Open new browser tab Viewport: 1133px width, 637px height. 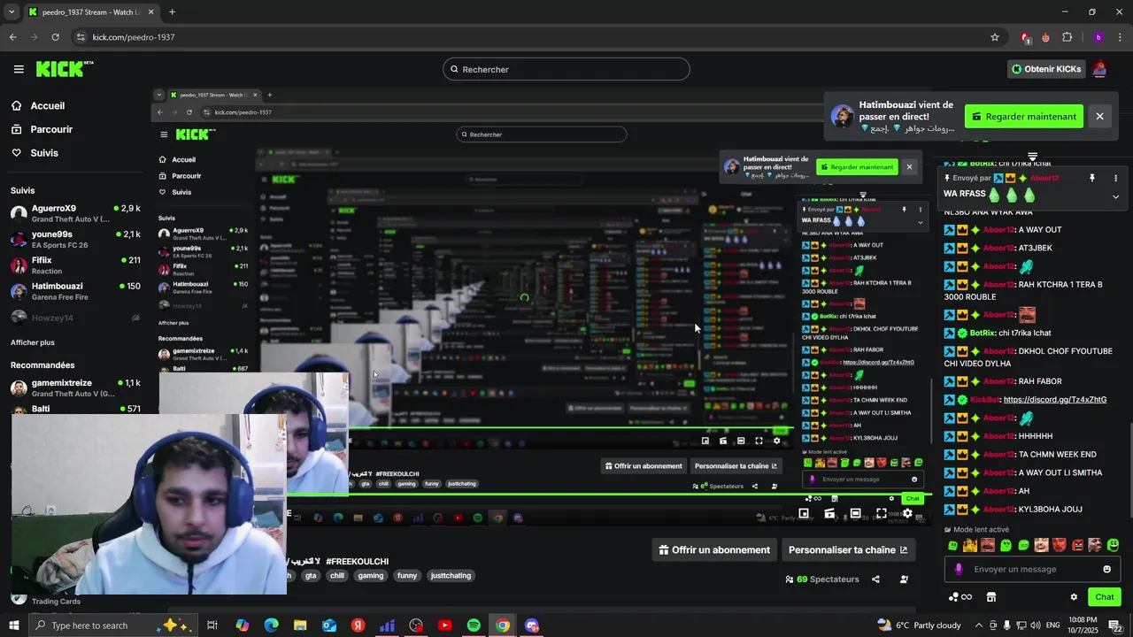[x=172, y=12]
